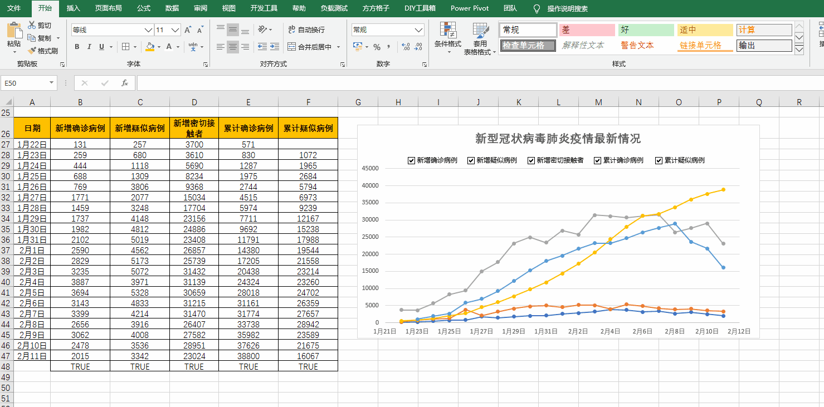Click the accounting number format icon

pos(358,47)
